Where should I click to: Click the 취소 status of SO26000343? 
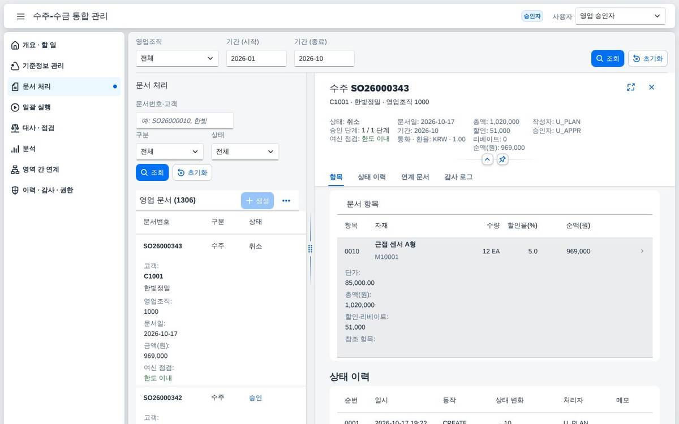pos(255,246)
